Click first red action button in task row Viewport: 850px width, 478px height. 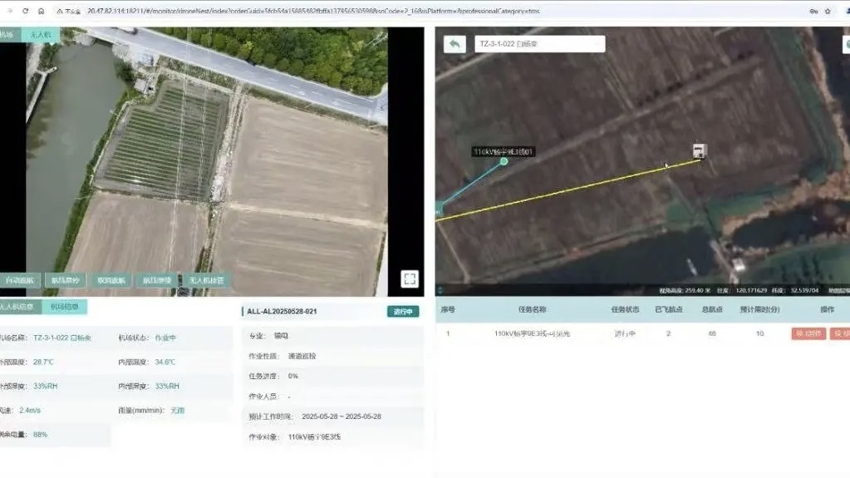coord(808,333)
